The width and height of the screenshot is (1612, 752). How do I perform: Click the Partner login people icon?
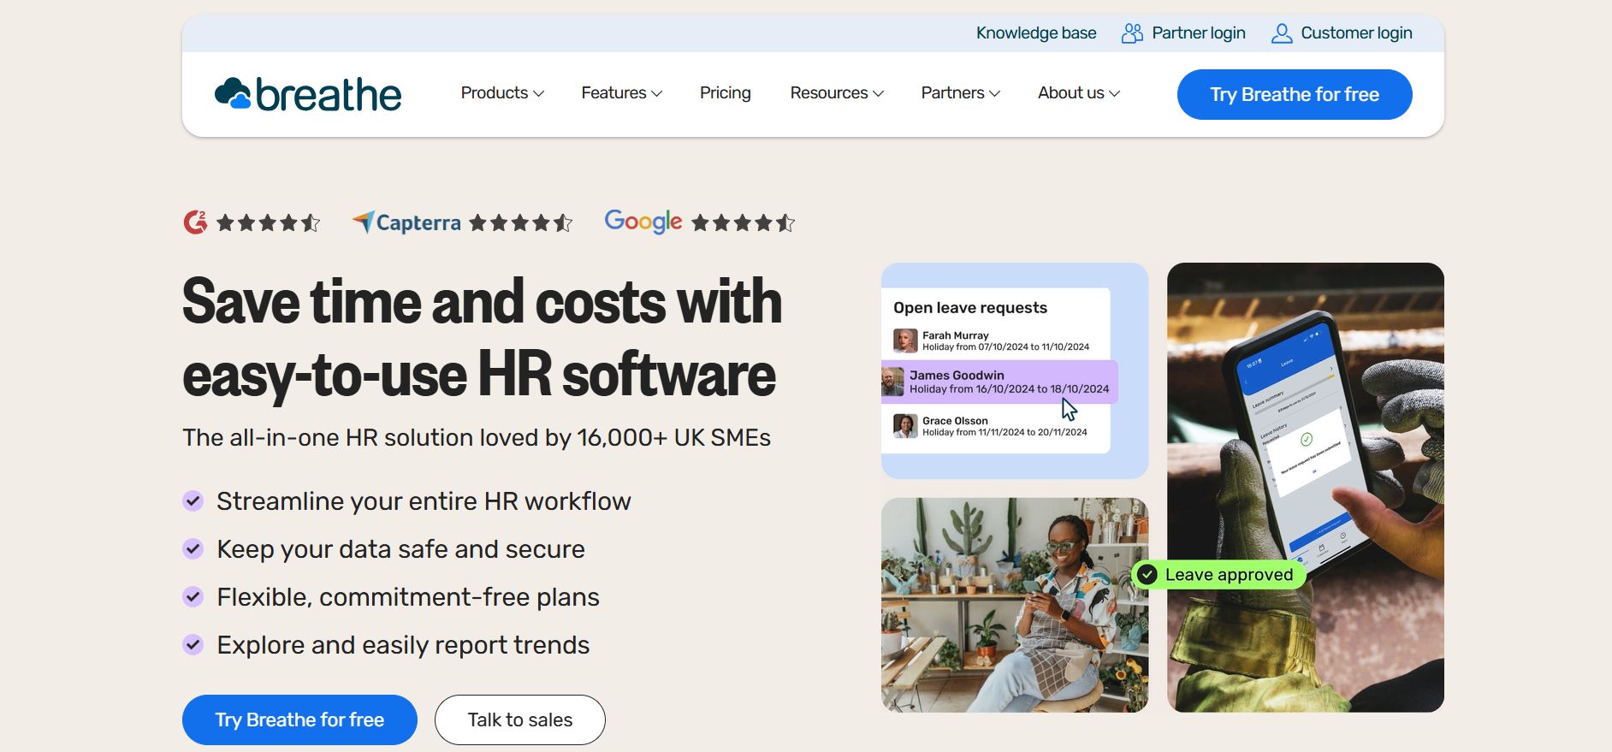[1132, 33]
